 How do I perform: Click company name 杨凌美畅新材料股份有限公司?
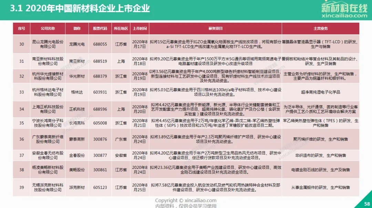[x=48, y=170]
